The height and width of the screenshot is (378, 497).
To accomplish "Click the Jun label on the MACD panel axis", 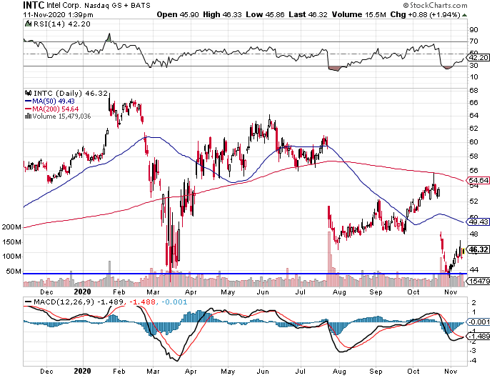I will (x=263, y=371).
